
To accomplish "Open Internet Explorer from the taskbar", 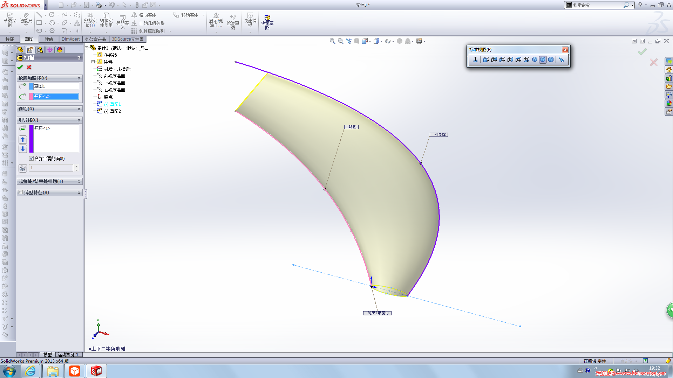I will (x=30, y=371).
